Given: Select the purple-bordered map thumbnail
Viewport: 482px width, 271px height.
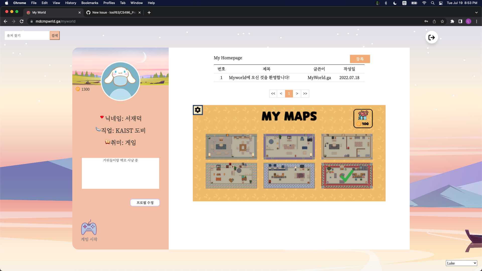Looking at the screenshot, I should (x=289, y=147).
